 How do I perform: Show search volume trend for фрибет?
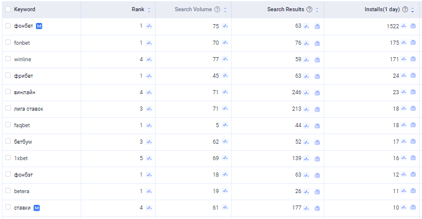click(x=225, y=76)
